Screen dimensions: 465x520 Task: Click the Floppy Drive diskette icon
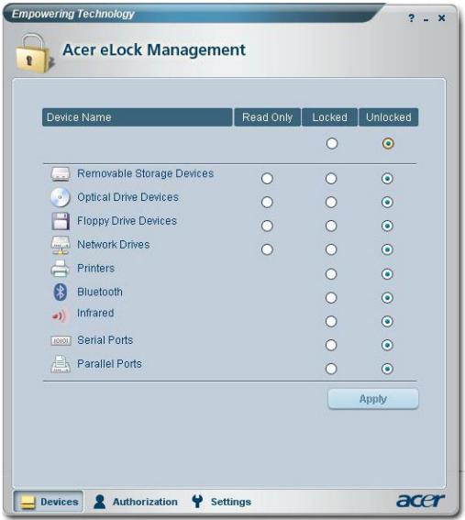[61, 221]
